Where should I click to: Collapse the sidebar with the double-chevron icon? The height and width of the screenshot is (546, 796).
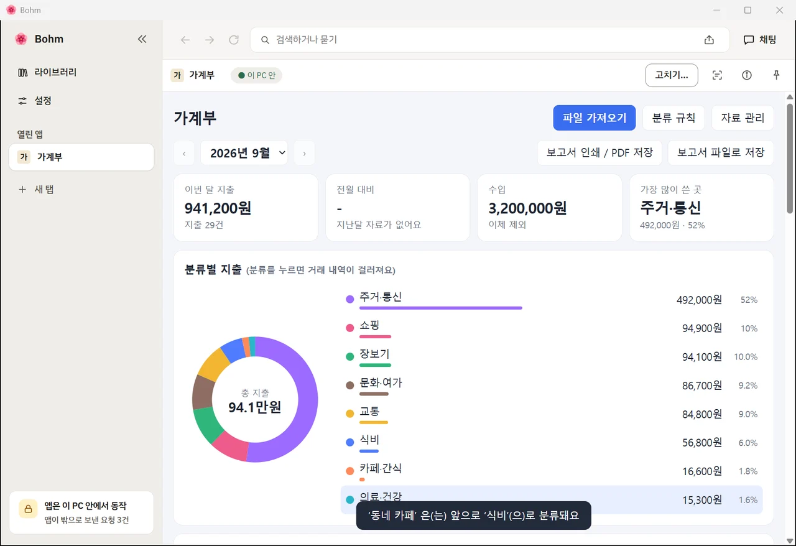click(x=142, y=39)
